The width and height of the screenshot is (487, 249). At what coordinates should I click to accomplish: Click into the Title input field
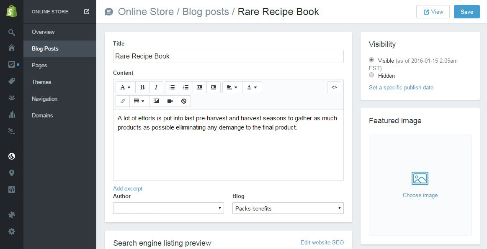[x=228, y=56]
